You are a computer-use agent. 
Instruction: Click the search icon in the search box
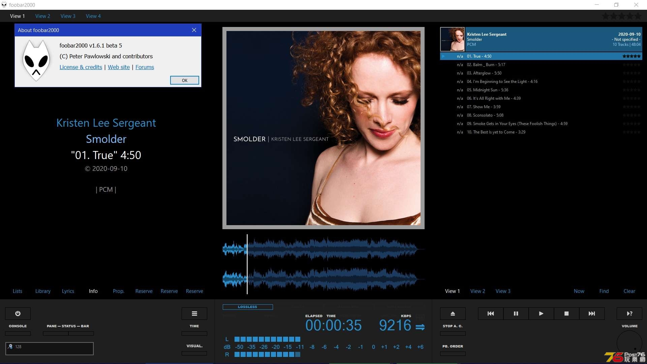10,346
